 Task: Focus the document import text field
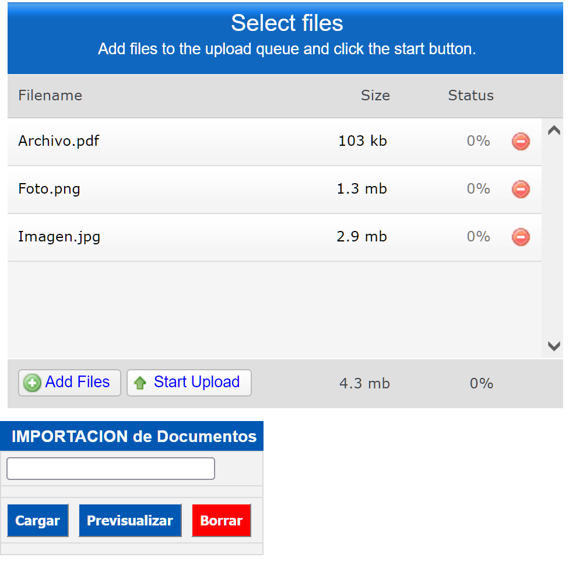click(111, 469)
